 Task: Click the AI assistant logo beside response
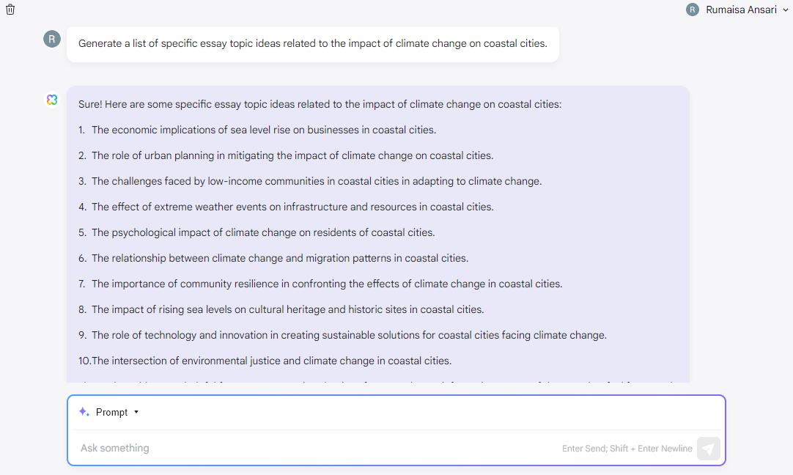coord(52,100)
